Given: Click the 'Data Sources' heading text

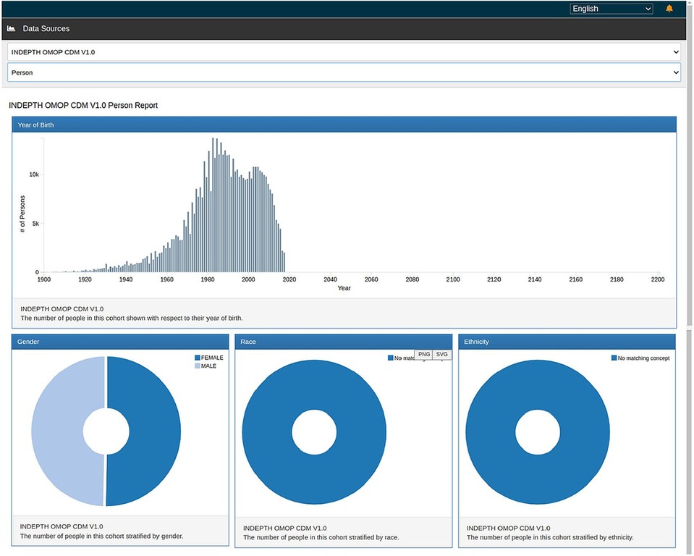Looking at the screenshot, I should (46, 29).
